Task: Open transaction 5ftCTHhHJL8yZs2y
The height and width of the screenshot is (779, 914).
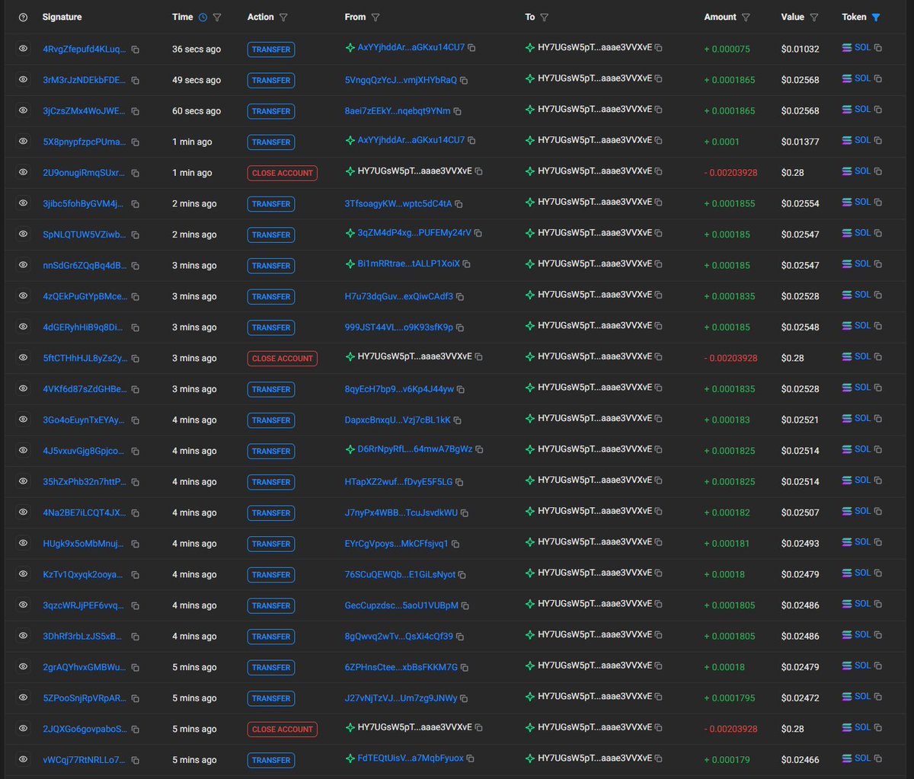Action: (x=85, y=358)
